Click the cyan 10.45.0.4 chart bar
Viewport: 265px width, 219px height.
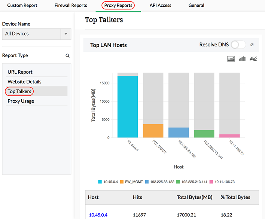click(128, 107)
